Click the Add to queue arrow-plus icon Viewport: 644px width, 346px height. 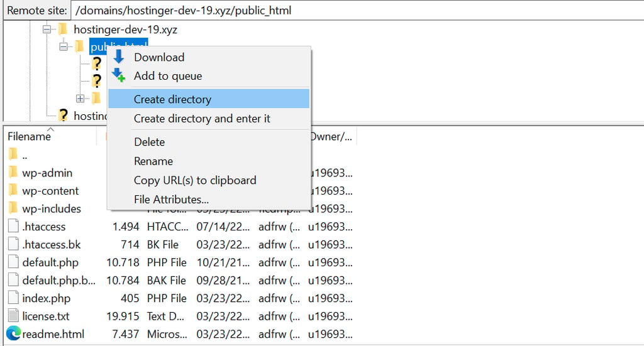point(119,75)
